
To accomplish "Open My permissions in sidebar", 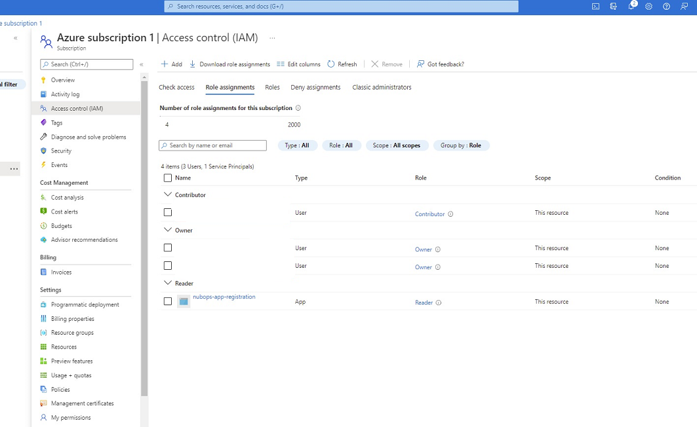I will click(x=71, y=418).
